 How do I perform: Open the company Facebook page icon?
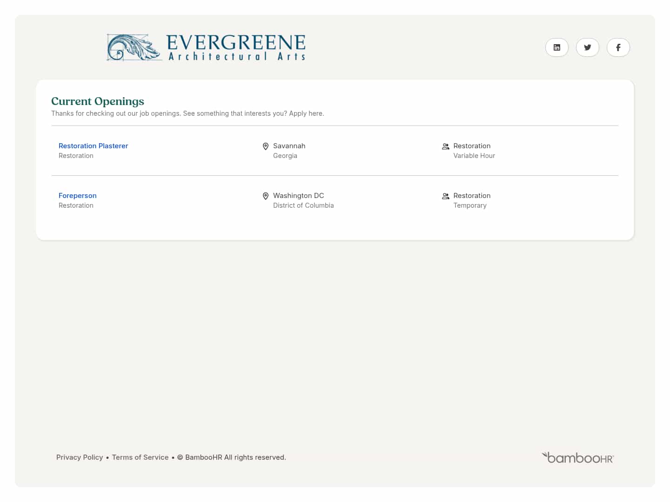pyautogui.click(x=618, y=47)
